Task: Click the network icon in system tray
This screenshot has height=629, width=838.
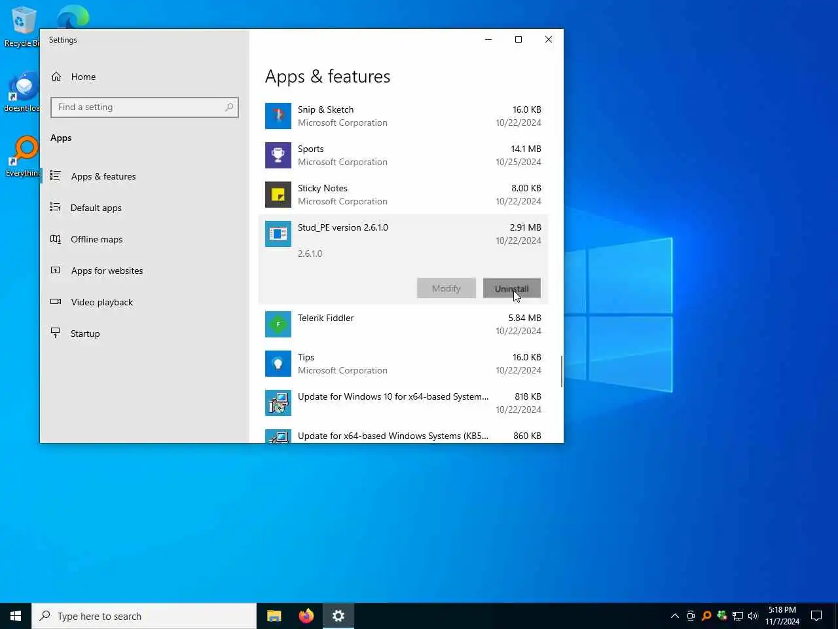Action: coord(738,616)
